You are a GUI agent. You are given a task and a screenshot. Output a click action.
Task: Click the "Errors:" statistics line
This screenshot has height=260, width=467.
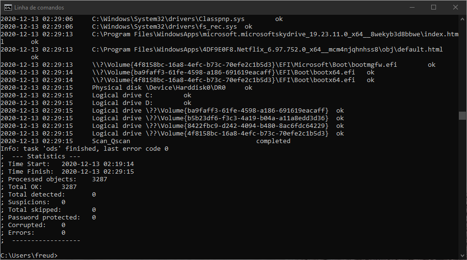coord(36,233)
